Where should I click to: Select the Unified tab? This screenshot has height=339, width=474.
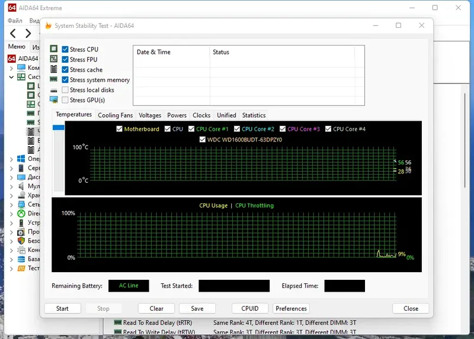point(226,115)
